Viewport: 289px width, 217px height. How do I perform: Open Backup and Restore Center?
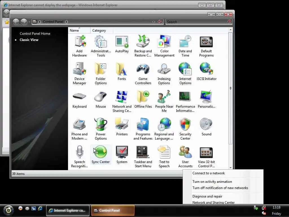[x=143, y=46]
